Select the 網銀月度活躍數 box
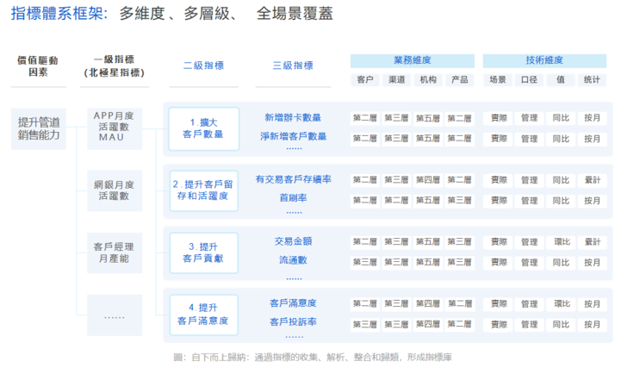This screenshot has width=627, height=374. point(115,190)
